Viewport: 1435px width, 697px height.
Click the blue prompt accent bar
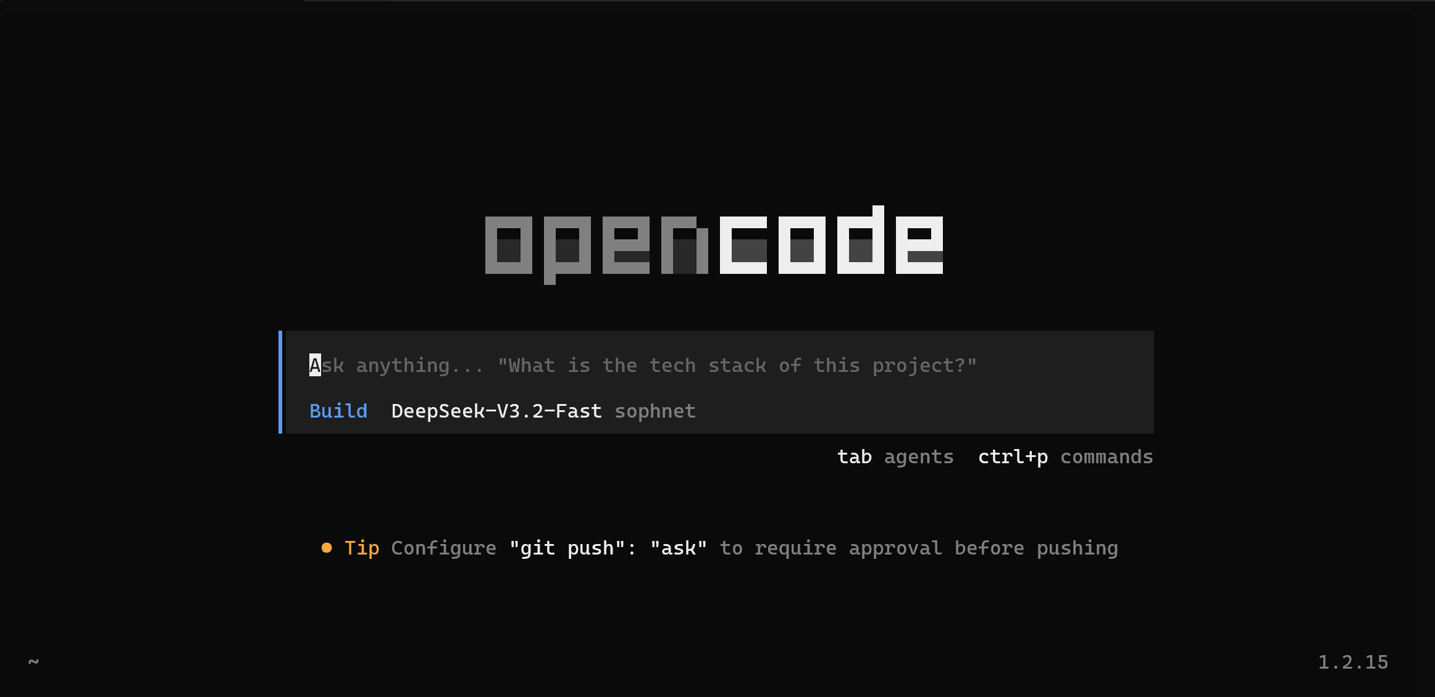point(280,382)
